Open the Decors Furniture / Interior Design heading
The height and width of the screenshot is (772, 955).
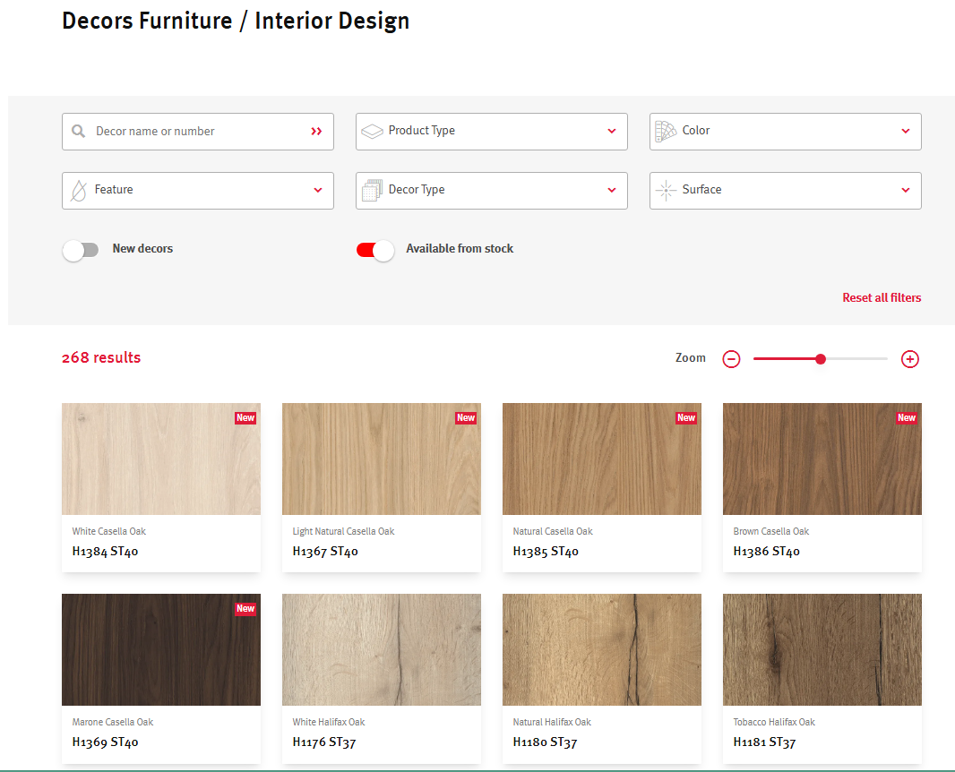[x=235, y=20]
